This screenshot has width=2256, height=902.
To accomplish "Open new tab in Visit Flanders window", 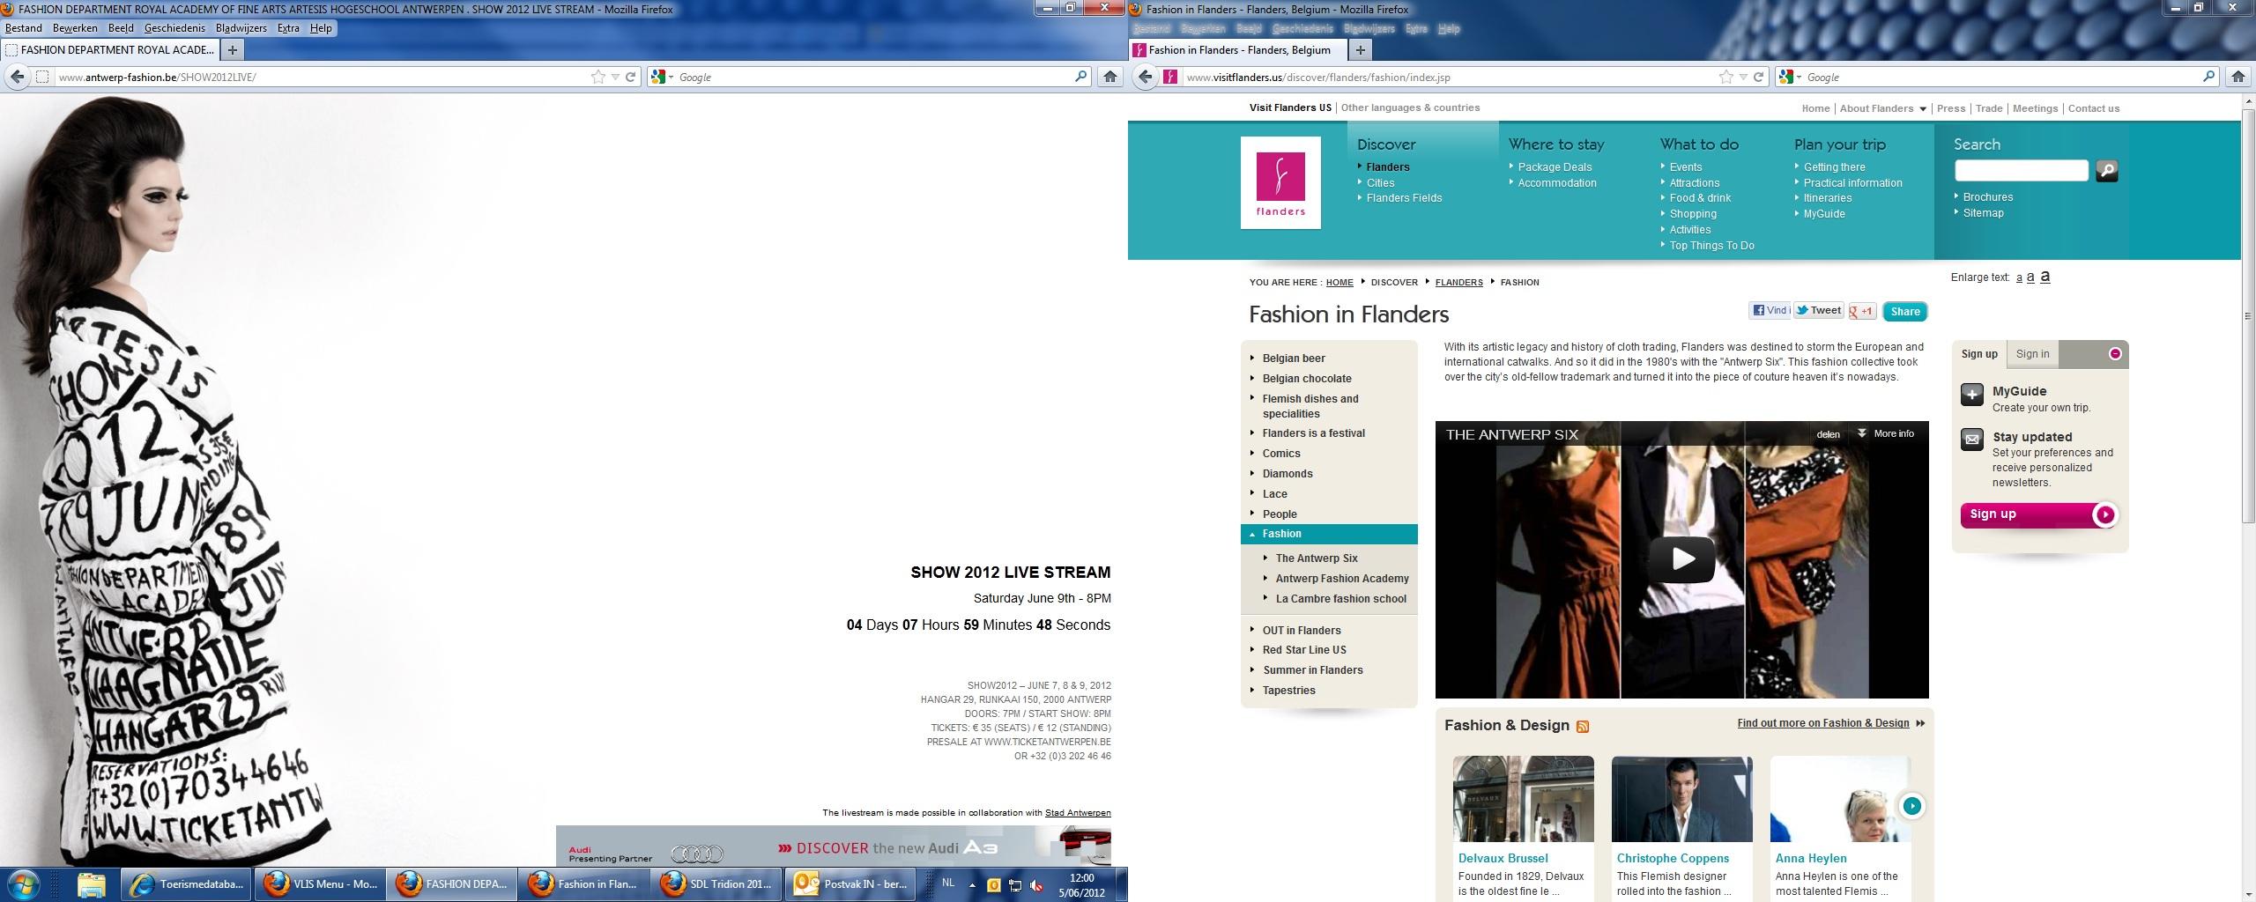I will click(1361, 50).
